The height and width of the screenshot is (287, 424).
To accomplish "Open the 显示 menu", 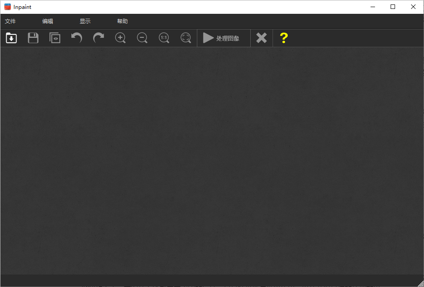I will tap(85, 21).
